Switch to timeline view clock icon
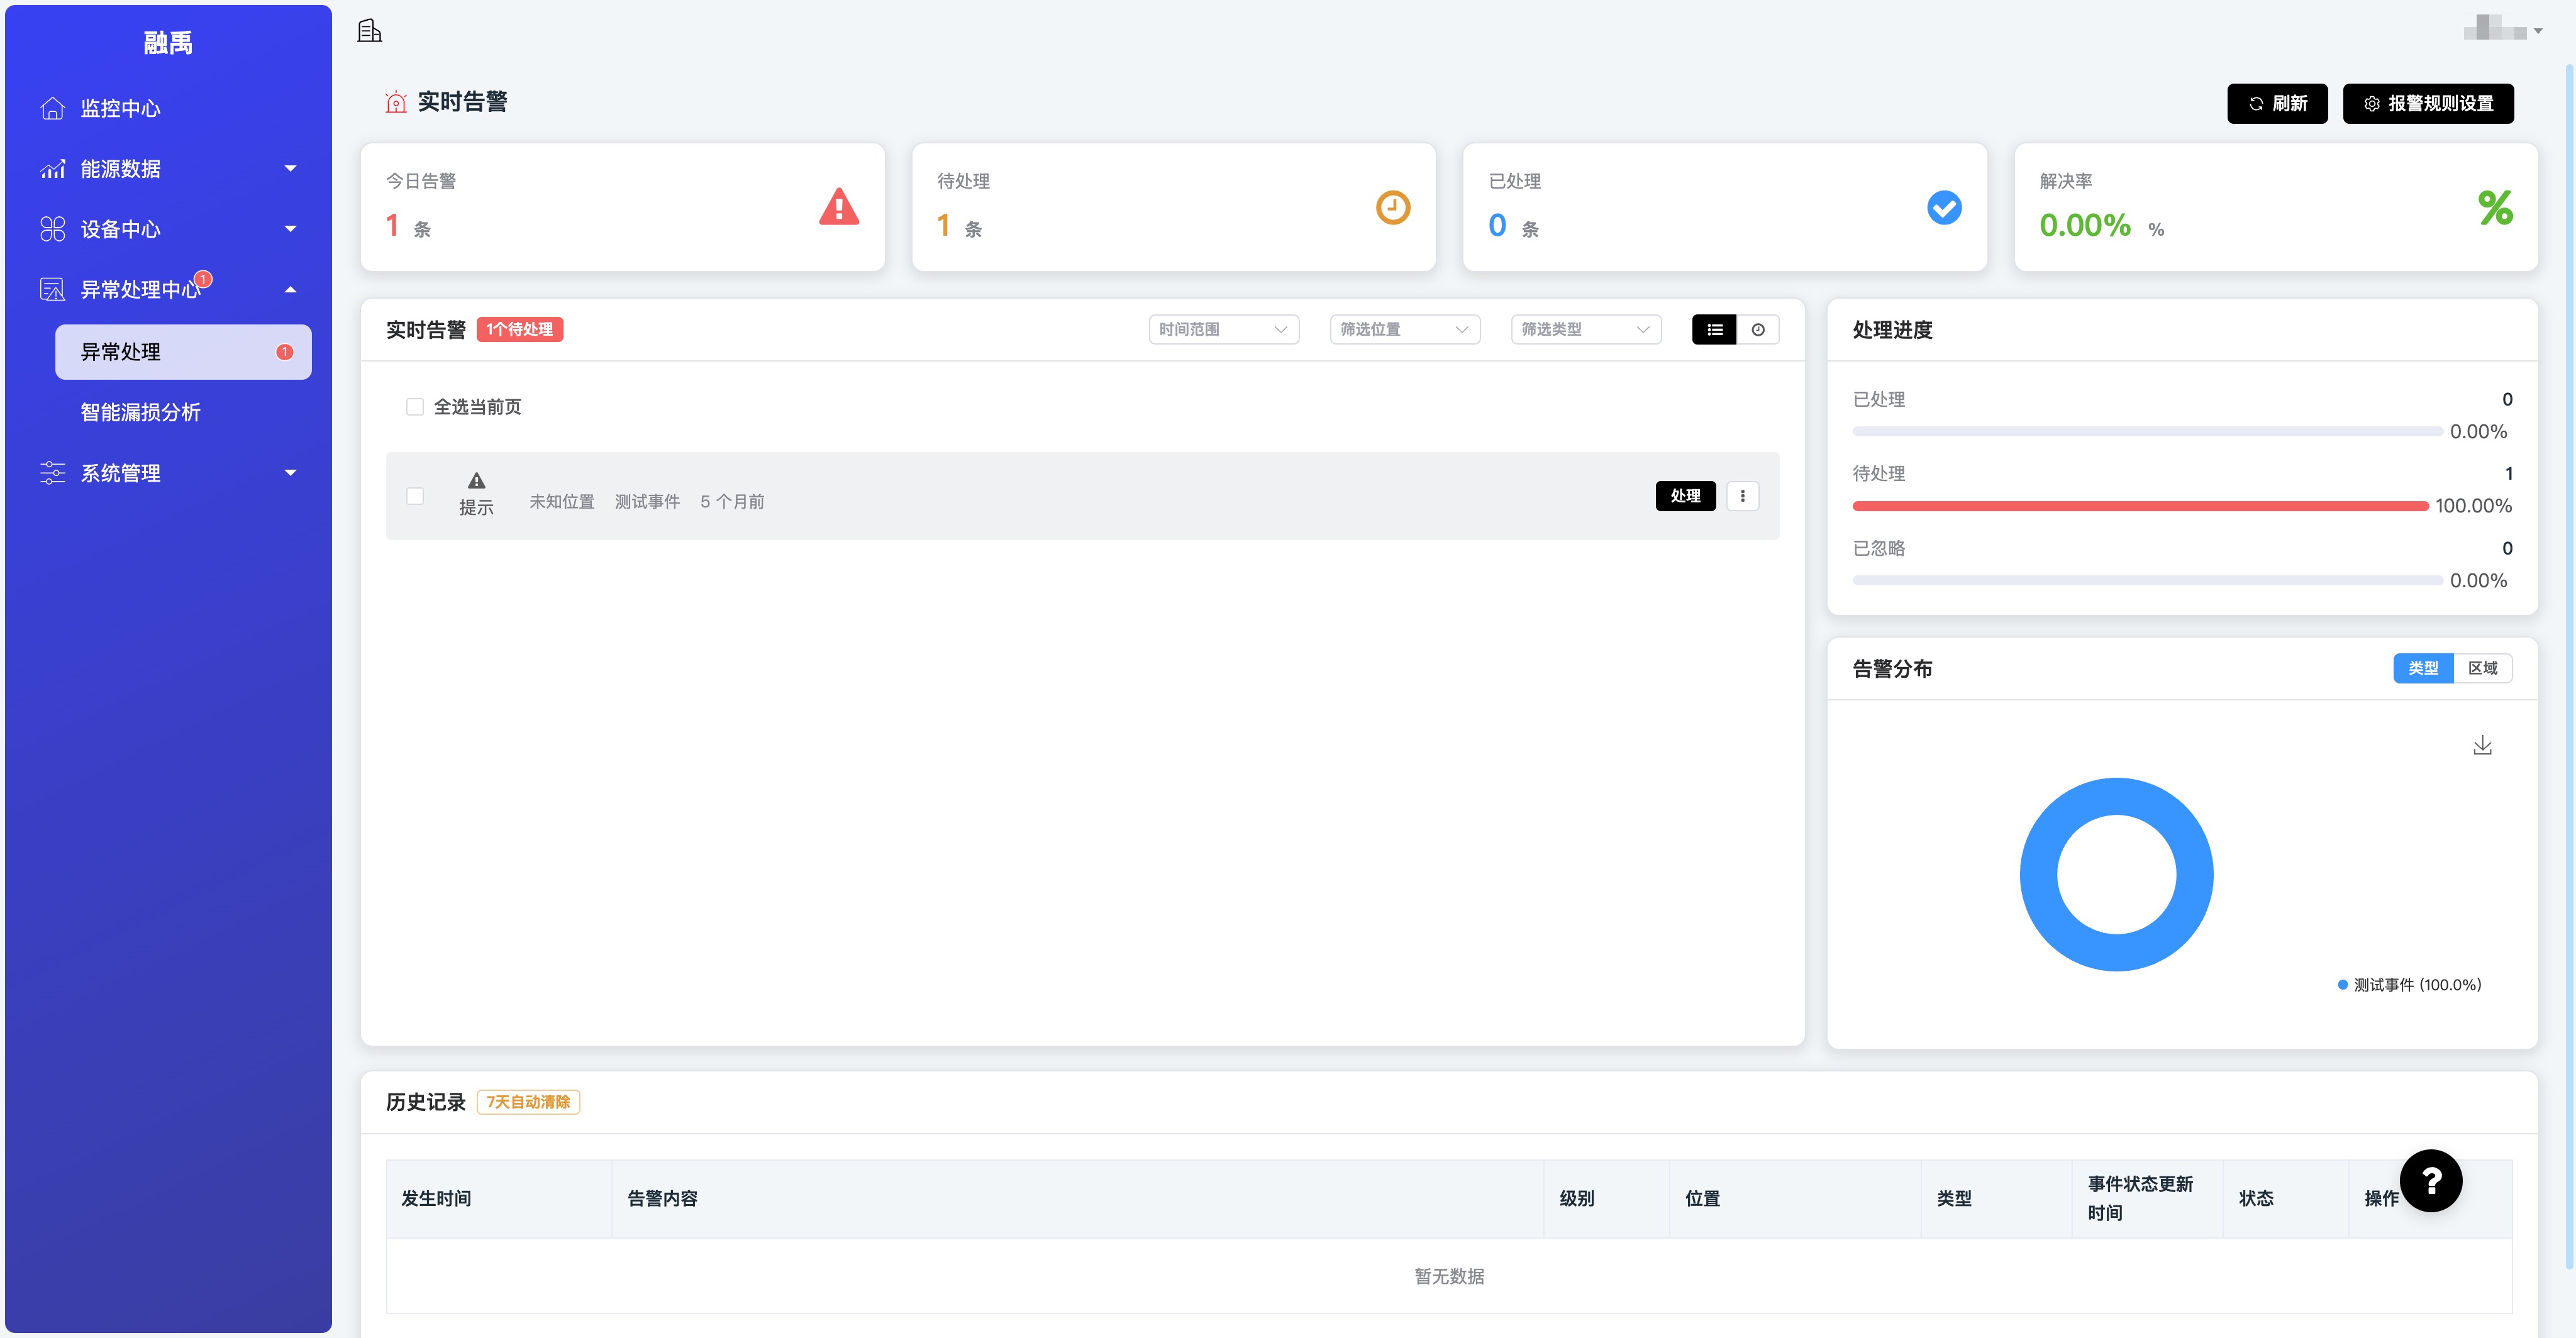Viewport: 2576px width, 1338px height. tap(1758, 329)
